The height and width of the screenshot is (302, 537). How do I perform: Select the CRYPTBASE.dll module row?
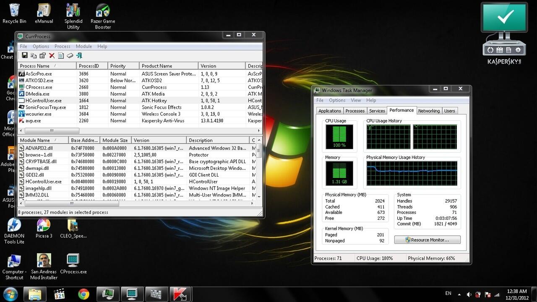click(137, 161)
